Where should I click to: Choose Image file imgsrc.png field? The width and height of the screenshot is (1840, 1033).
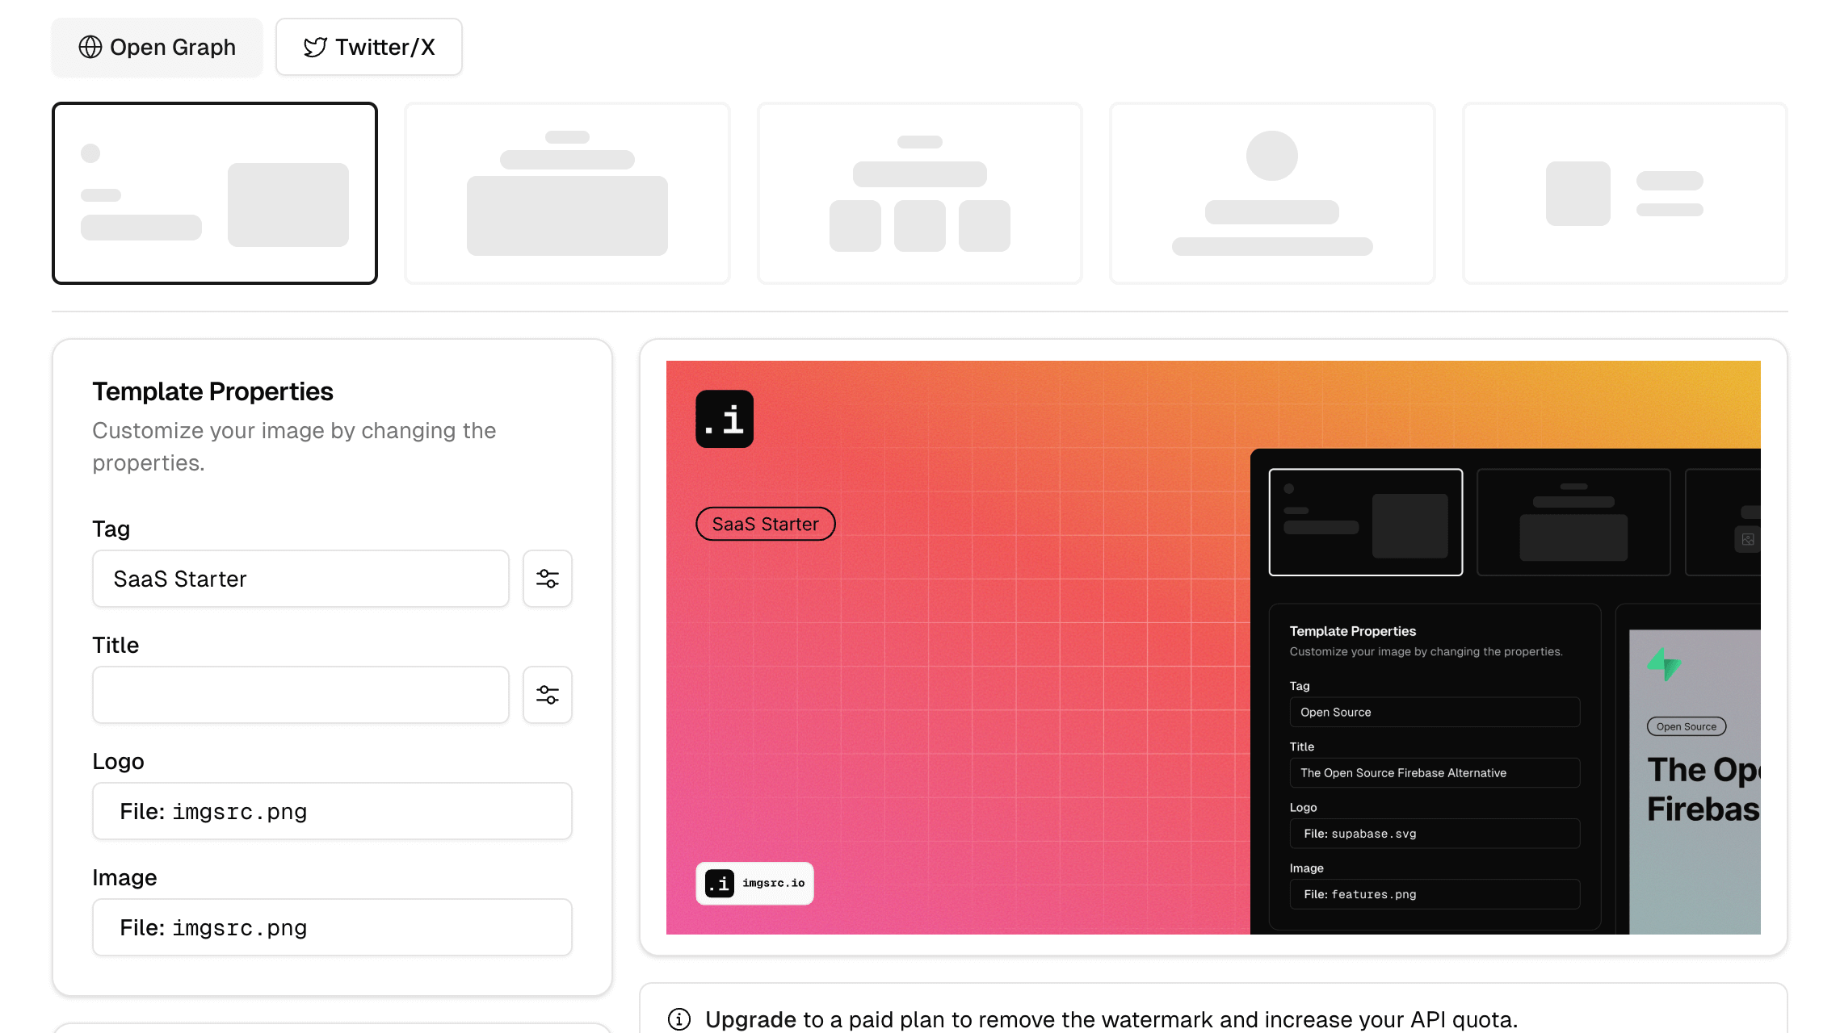click(x=332, y=927)
